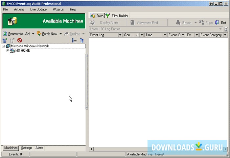The height and width of the screenshot is (158, 230).
Task: Click the Available Machines Treelist status text
Action: [146, 154]
